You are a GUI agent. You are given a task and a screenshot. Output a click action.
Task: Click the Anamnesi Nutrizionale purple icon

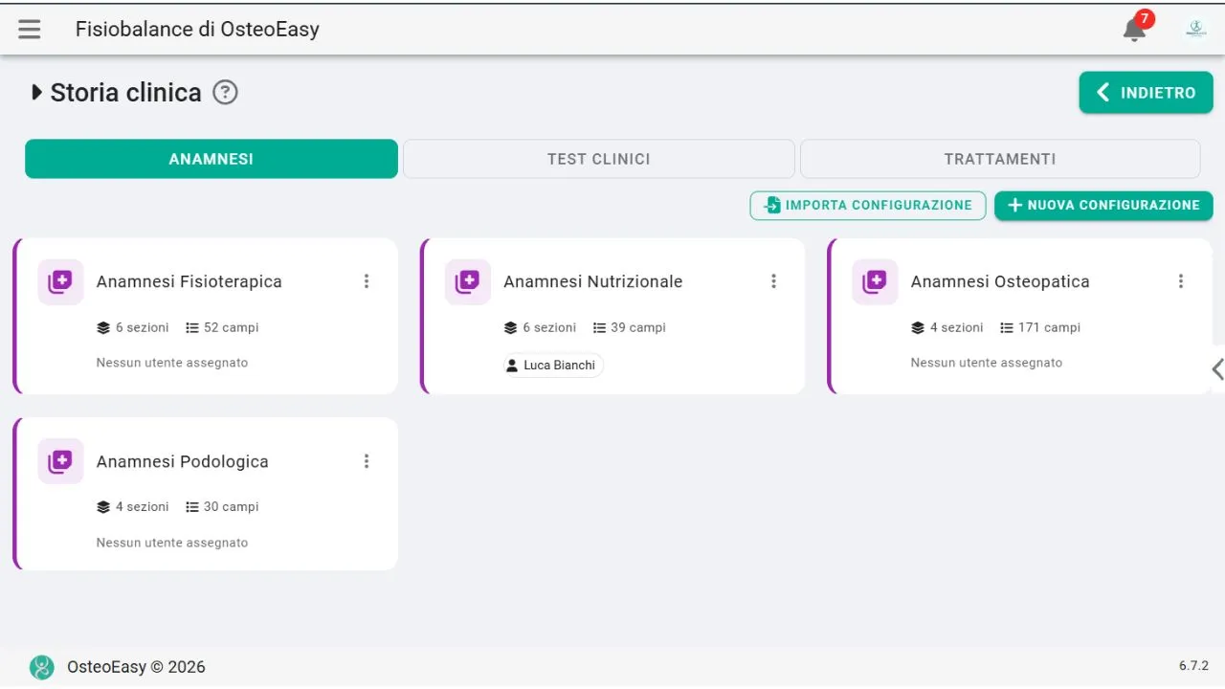(468, 282)
